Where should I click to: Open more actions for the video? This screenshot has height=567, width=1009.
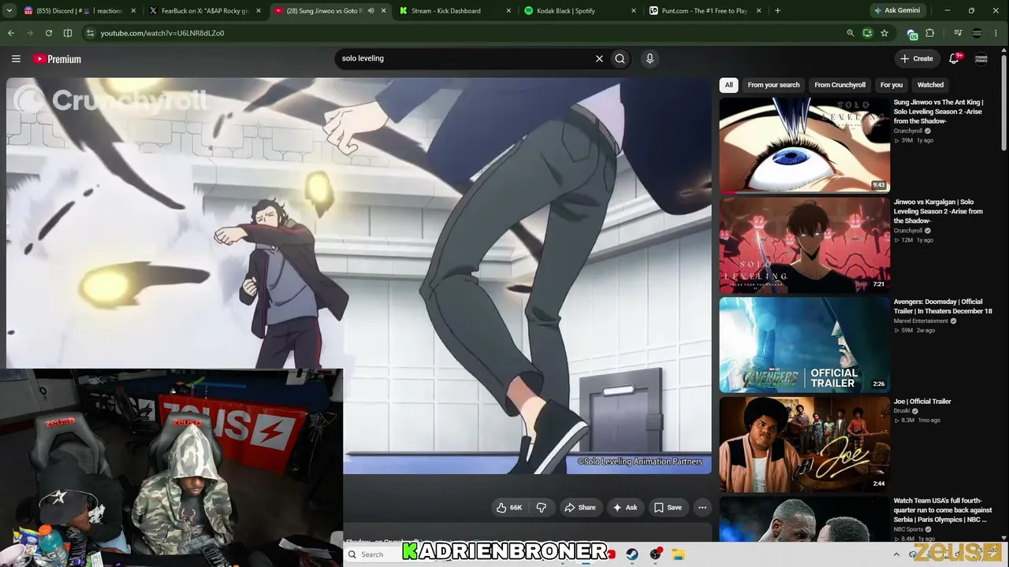702,507
